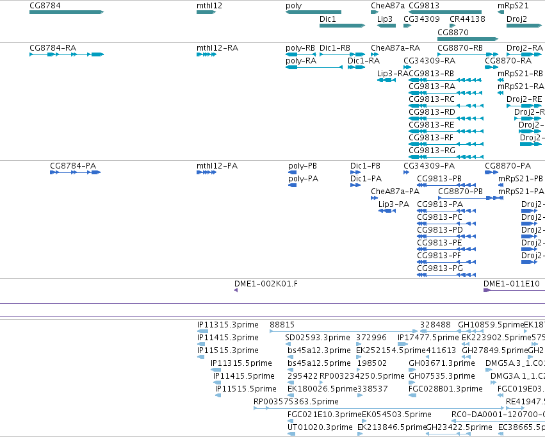Select the CheA87a-PA protein label
This screenshot has width=545, height=437.
coord(395,192)
